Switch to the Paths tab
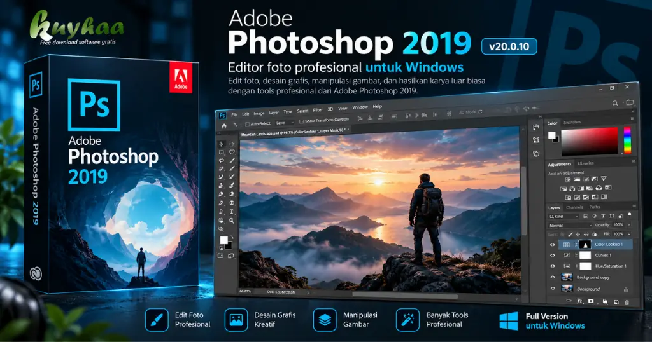 595,207
